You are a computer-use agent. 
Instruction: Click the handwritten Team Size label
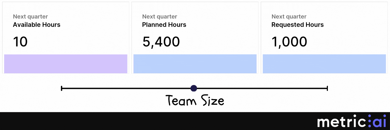195,101
